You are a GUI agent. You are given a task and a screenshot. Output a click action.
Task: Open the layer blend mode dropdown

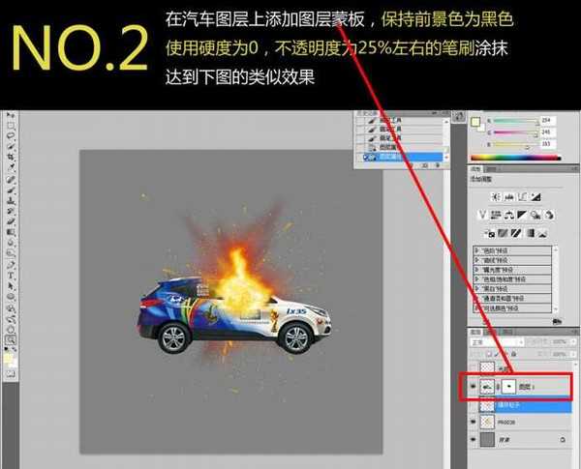tap(494, 342)
